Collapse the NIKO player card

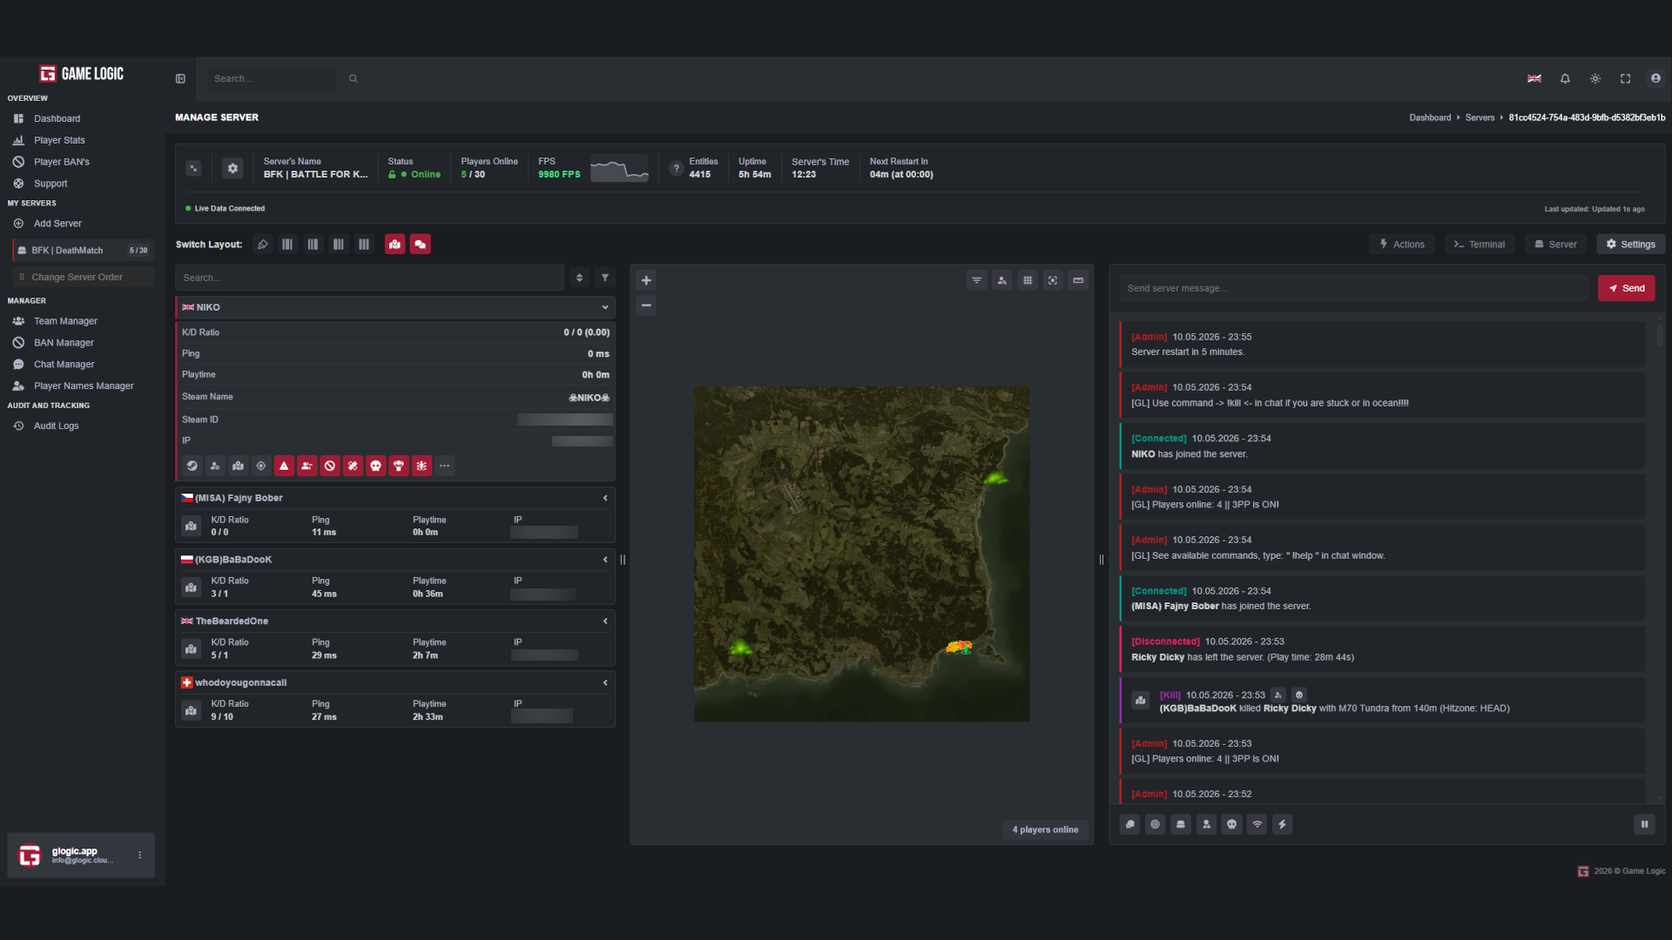[x=605, y=307]
